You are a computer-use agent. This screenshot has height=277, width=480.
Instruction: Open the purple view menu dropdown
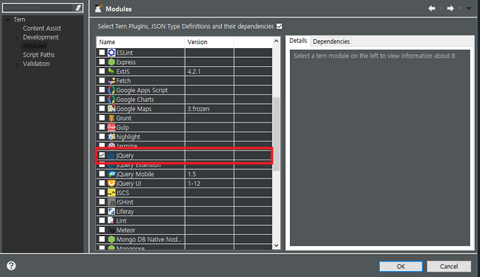coord(469,9)
